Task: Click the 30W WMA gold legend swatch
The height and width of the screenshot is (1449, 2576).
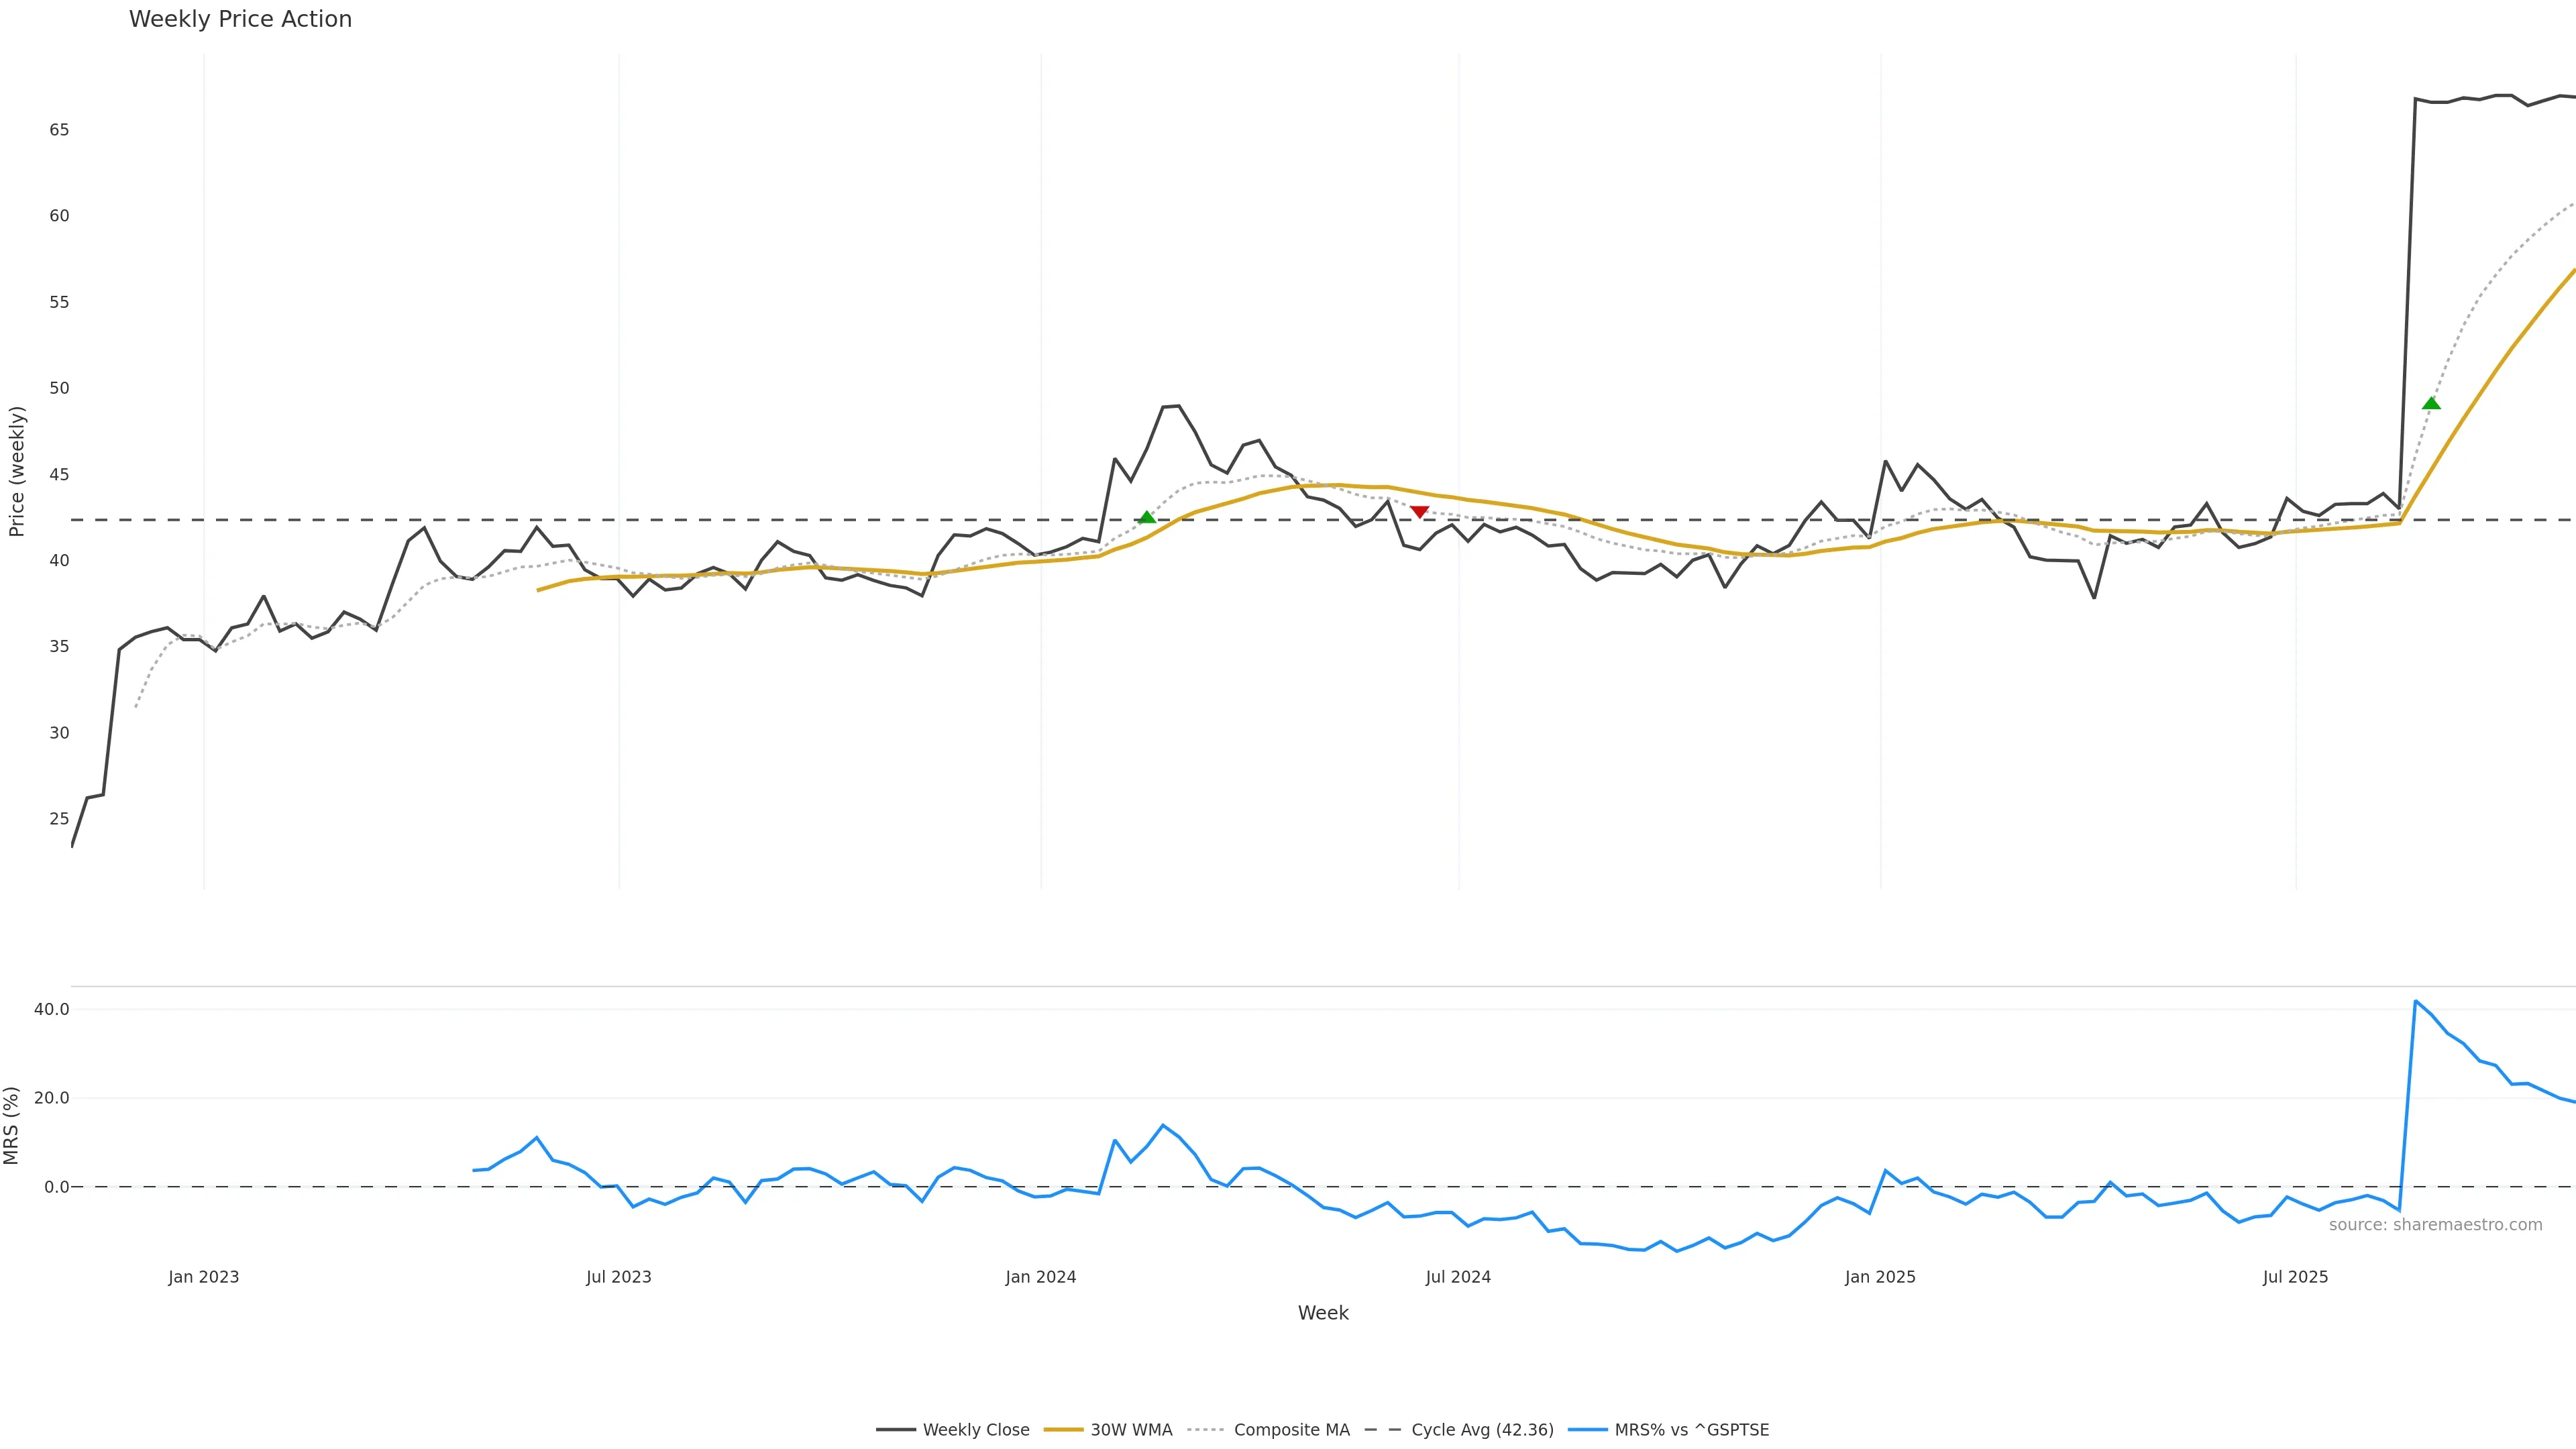Action: pyautogui.click(x=1063, y=1430)
